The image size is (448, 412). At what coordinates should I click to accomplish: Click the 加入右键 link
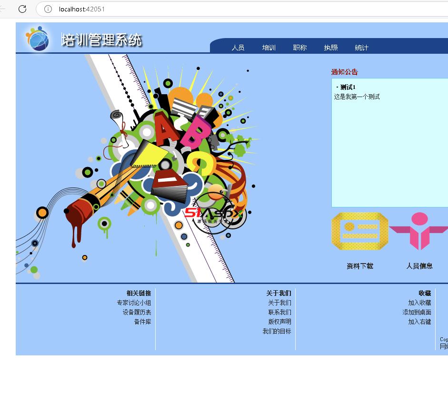pos(419,322)
